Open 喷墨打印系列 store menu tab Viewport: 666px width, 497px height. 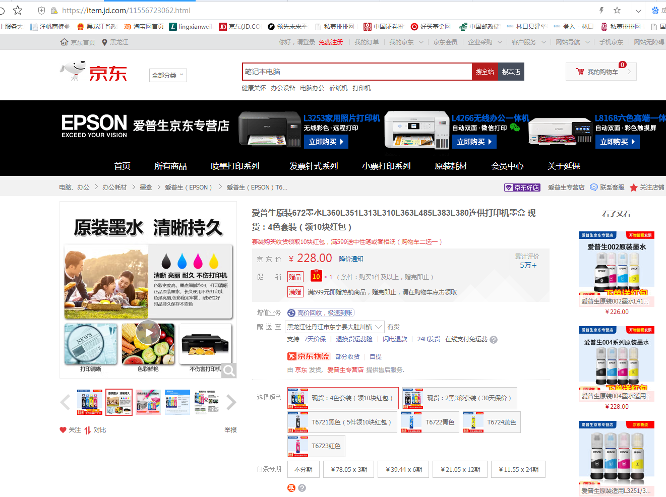235,166
